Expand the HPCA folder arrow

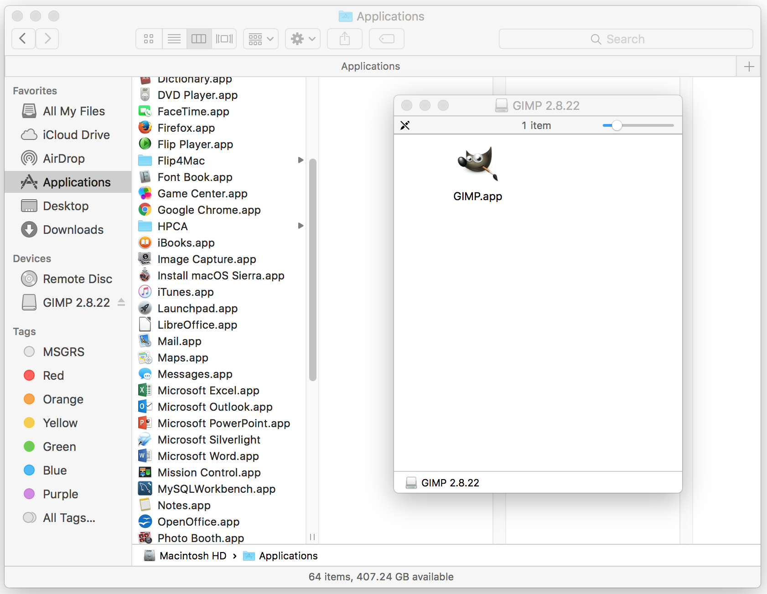coord(301,226)
